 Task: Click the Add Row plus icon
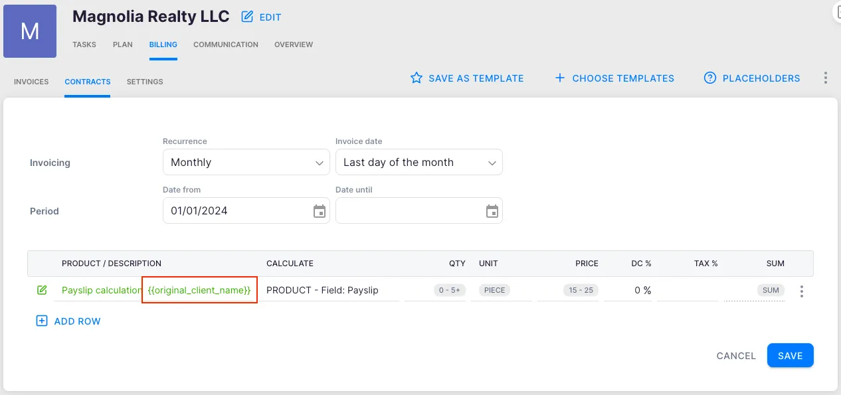42,321
